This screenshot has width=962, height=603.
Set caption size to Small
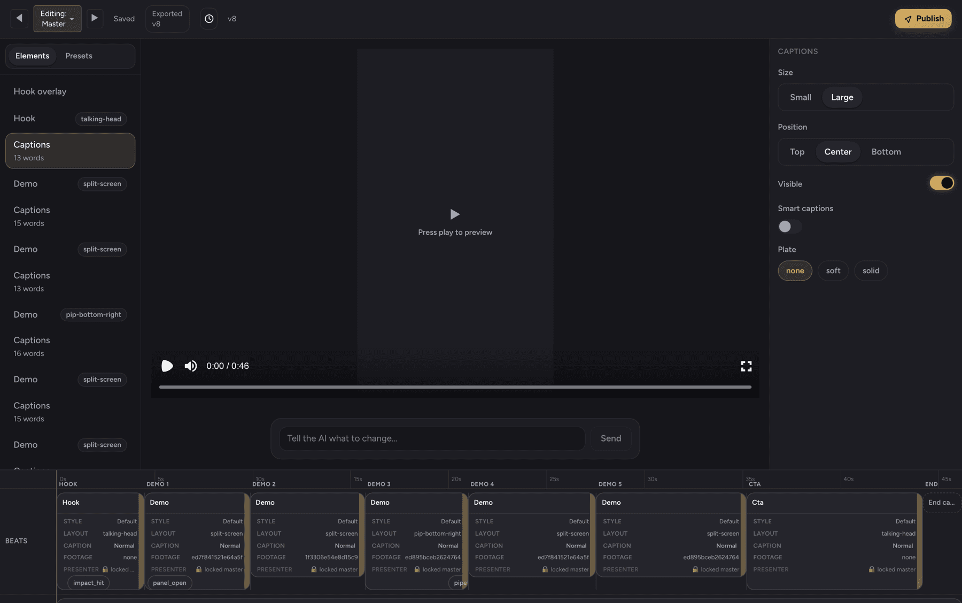click(x=800, y=97)
